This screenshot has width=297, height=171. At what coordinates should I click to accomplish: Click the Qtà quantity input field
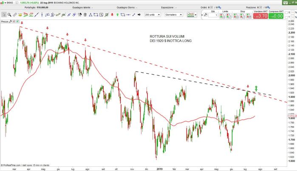point(213,16)
